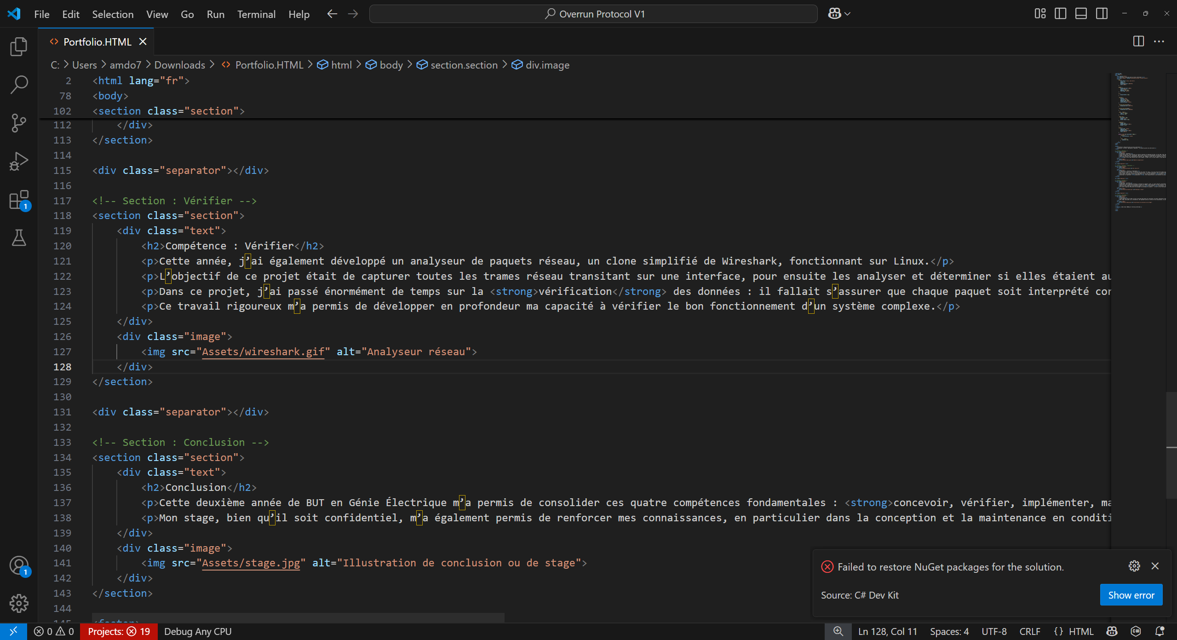The image size is (1177, 640).
Task: Customize layout icon in title bar
Action: (1040, 14)
